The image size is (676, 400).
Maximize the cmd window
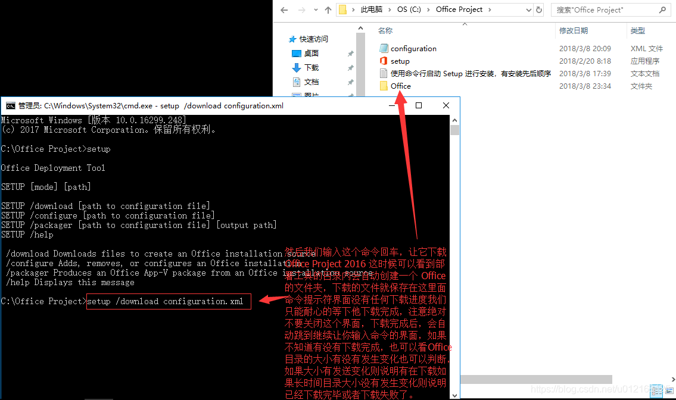[419, 105]
